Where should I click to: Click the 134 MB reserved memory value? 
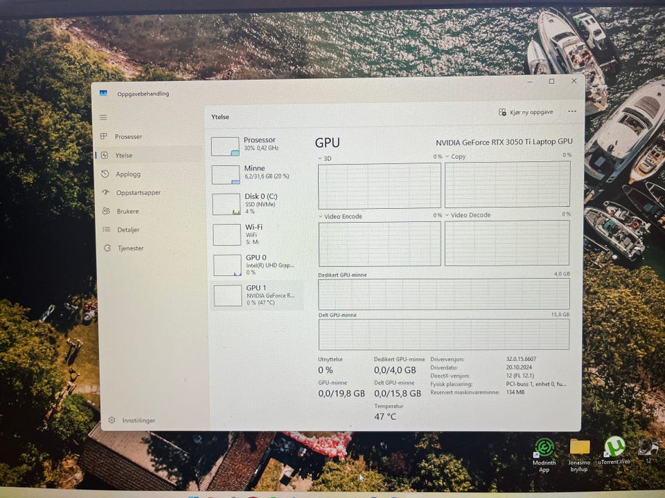515,392
